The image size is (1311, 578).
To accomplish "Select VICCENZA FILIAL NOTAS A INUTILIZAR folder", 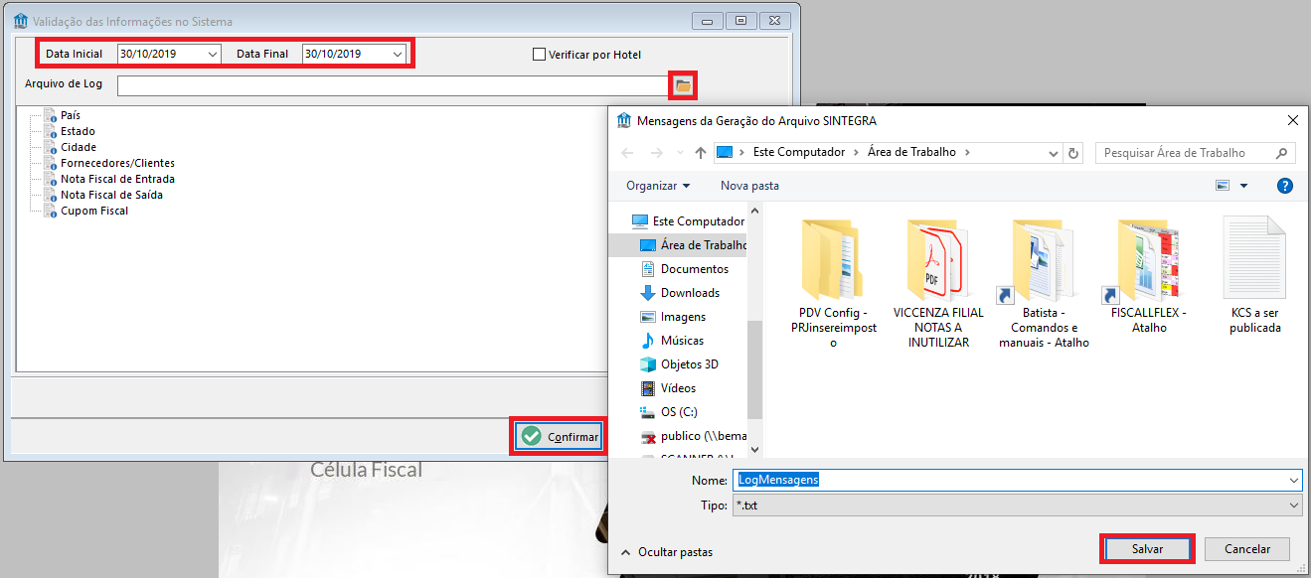I will click(x=938, y=282).
